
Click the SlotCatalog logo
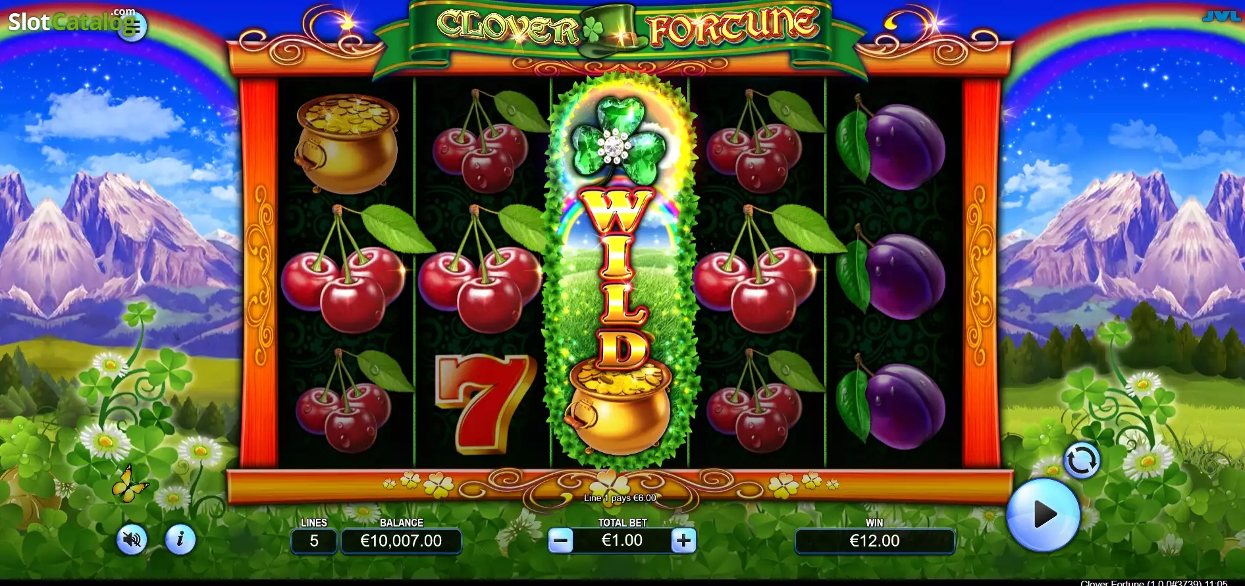tap(74, 23)
